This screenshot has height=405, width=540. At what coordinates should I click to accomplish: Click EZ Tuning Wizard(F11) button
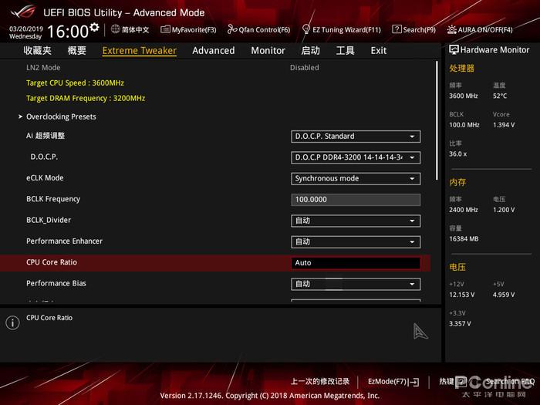341,29
